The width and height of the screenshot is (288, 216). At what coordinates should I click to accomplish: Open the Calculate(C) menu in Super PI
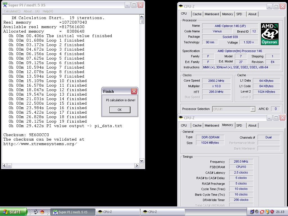(12, 11)
